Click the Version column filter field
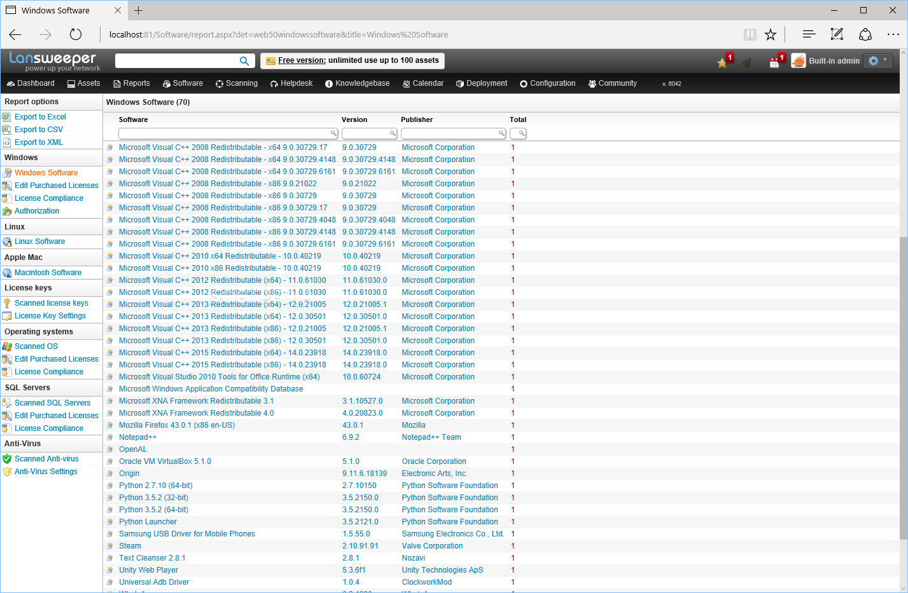 pos(369,133)
